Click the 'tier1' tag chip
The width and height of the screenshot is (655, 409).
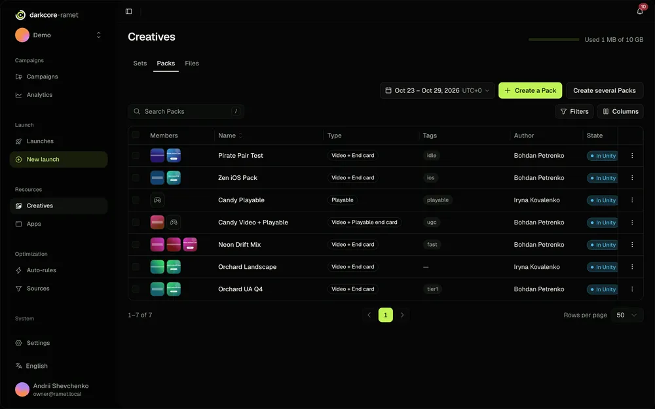tap(432, 289)
